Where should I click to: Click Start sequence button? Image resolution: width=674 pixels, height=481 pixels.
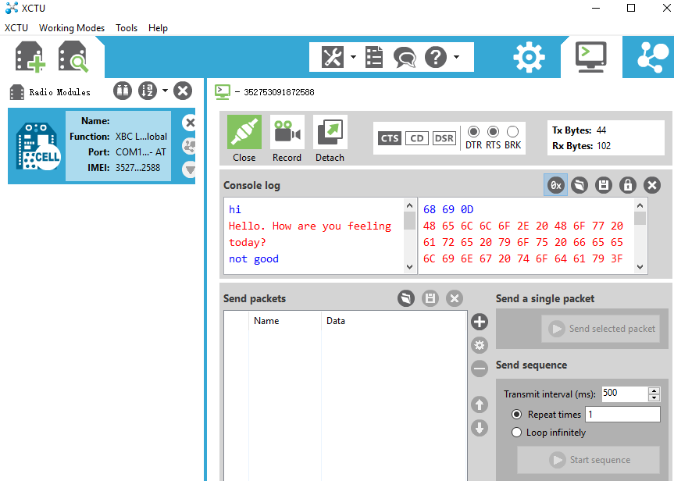click(x=588, y=460)
